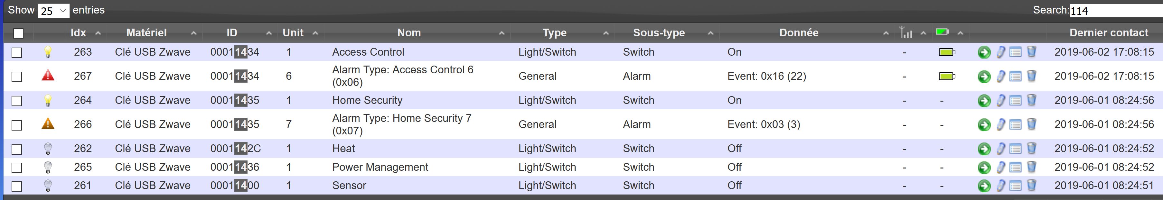The width and height of the screenshot is (1163, 200).
Task: Click the Type column header
Action: pyautogui.click(x=554, y=32)
